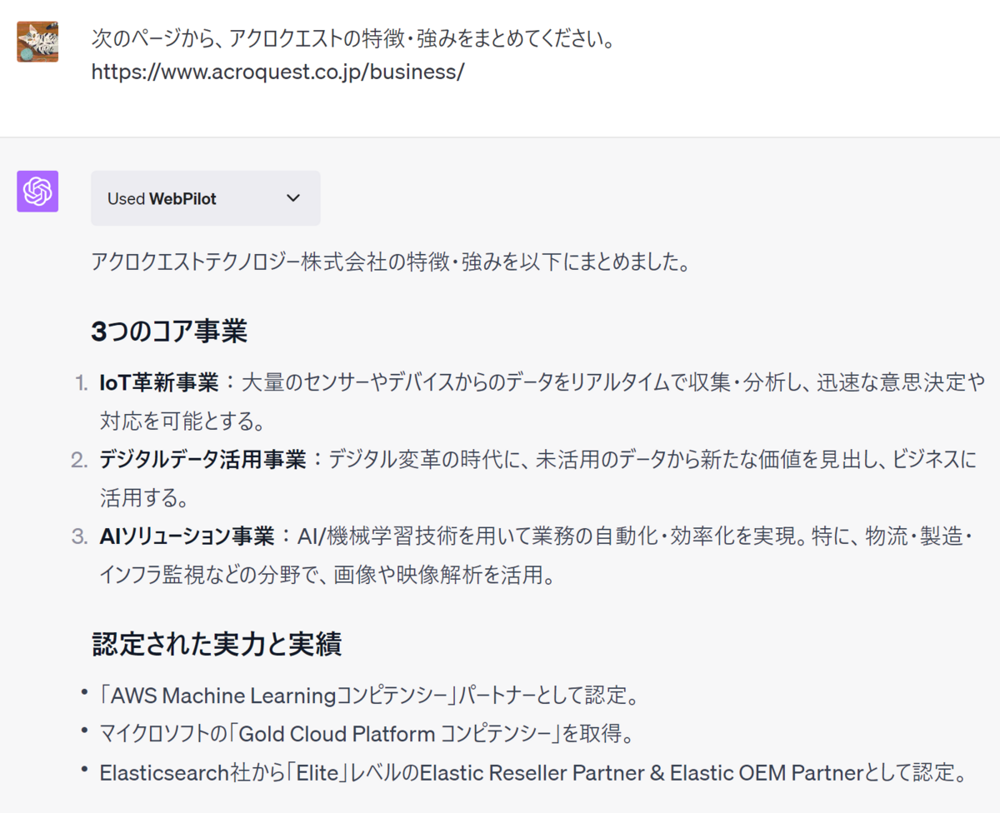The width and height of the screenshot is (1000, 813).
Task: Click the AWS Machine Learningコンピテンシー bullet
Action: (x=369, y=695)
